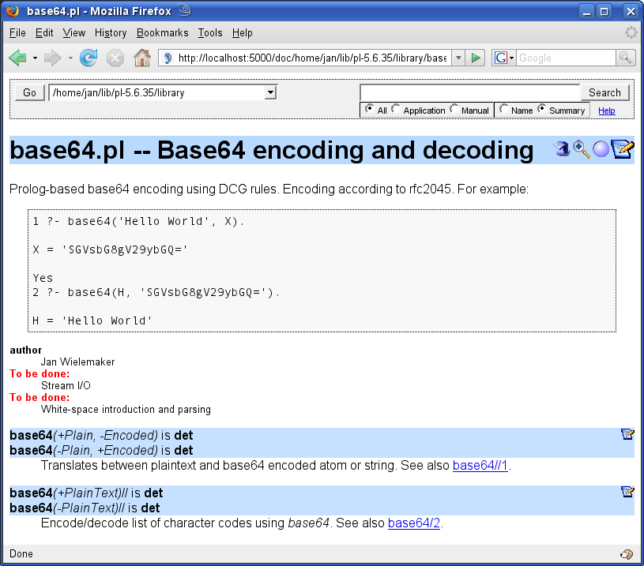Click the Google search input box

point(566,58)
